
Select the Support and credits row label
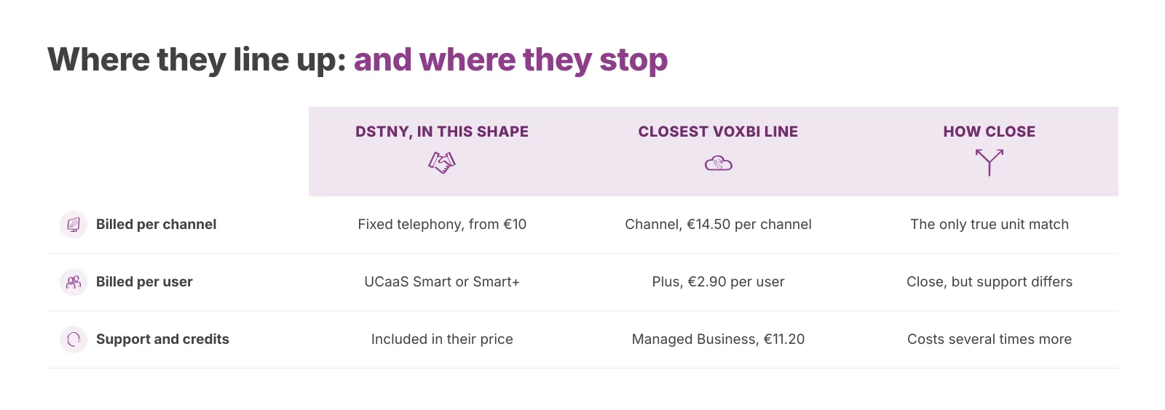(162, 339)
